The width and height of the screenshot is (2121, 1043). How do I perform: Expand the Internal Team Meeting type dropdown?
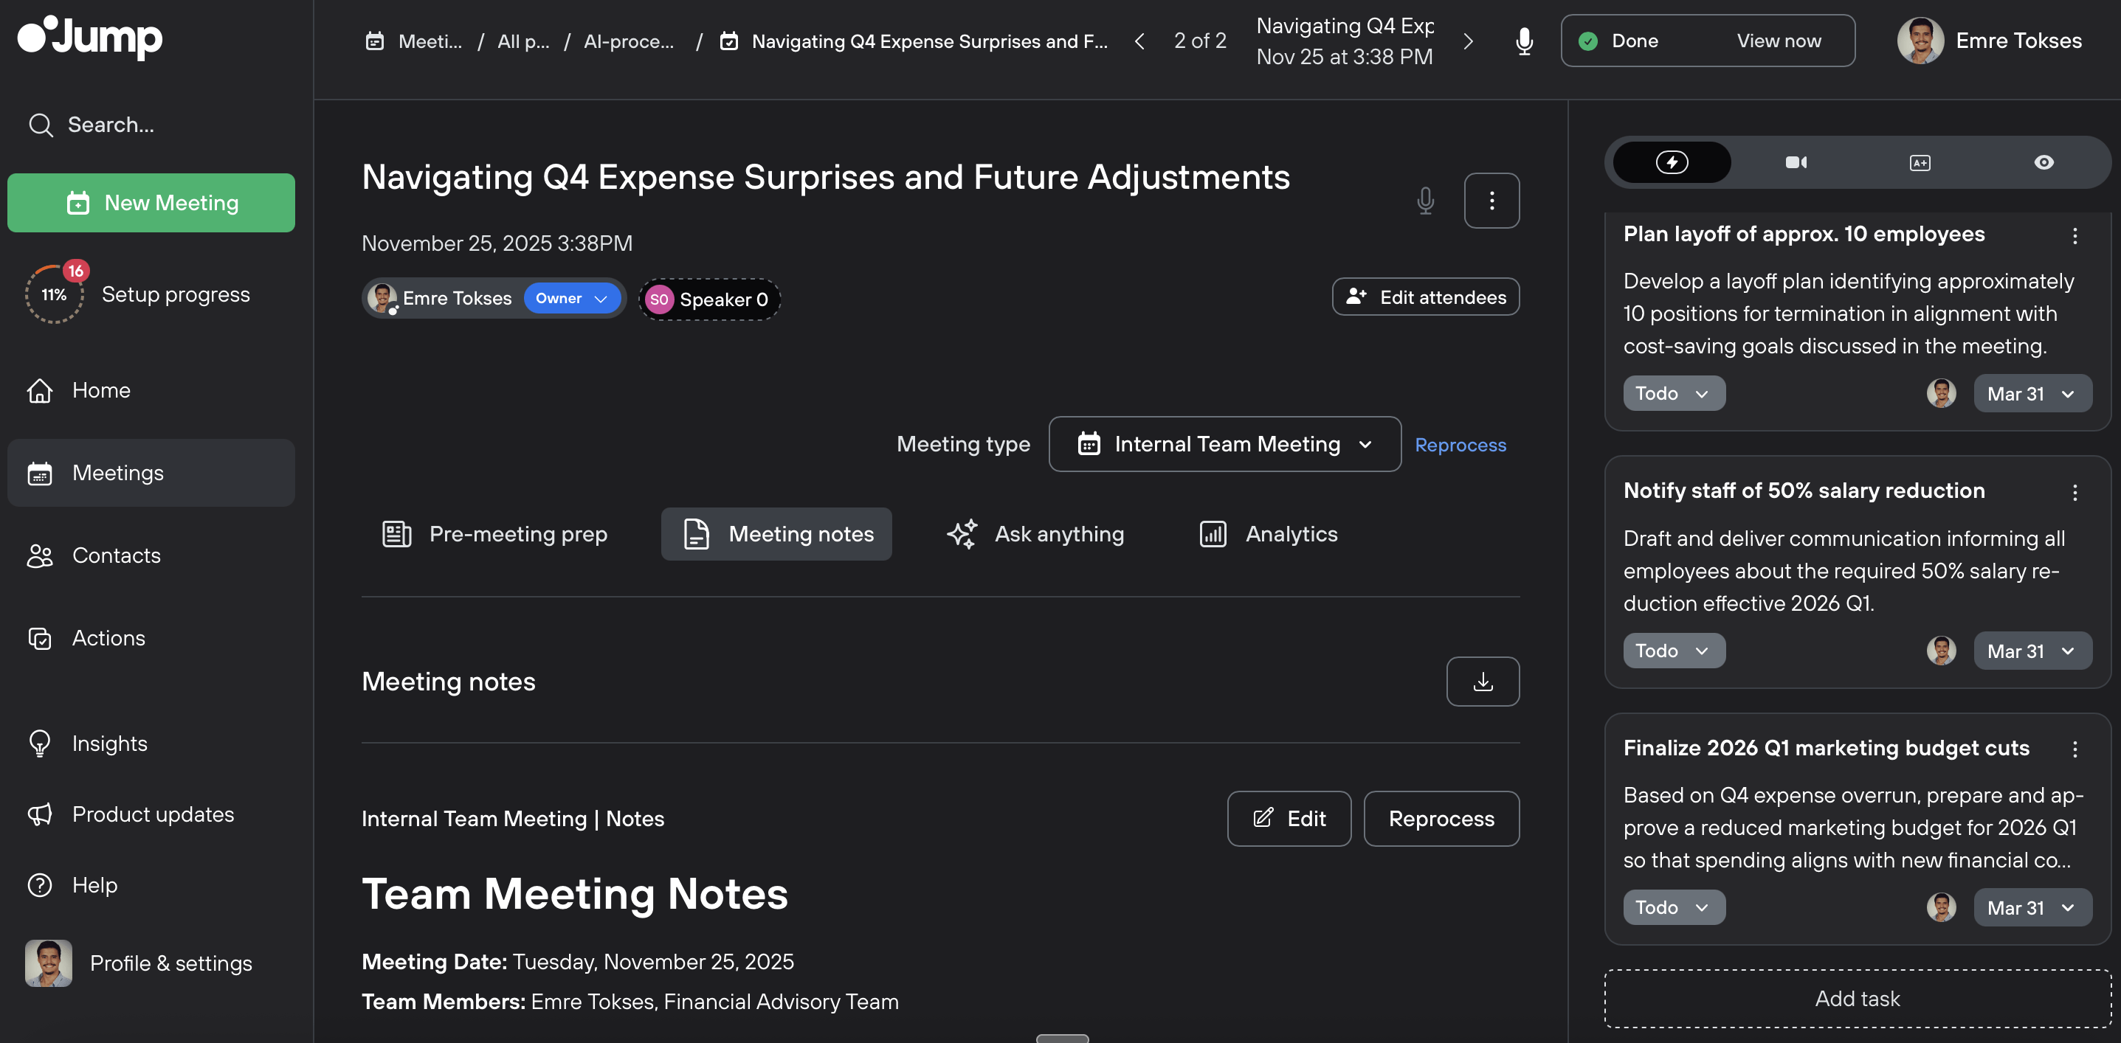point(1224,445)
